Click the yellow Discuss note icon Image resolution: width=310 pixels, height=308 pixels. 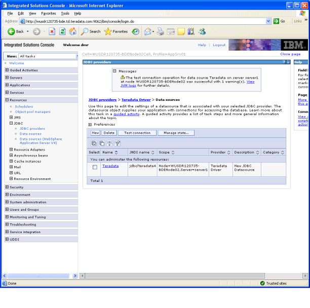click(181, 31)
